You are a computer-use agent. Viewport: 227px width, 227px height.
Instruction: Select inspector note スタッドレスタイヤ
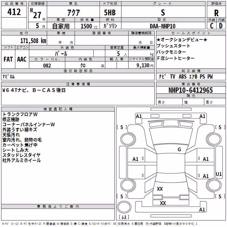click(x=21, y=155)
